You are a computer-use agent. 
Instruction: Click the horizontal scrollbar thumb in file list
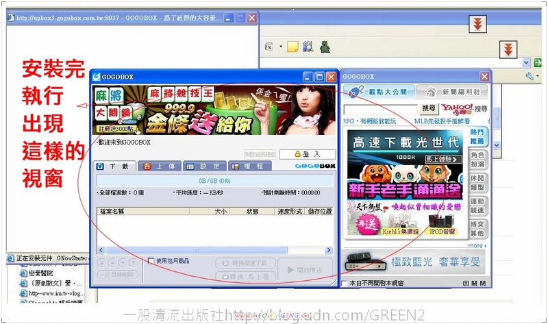click(197, 250)
